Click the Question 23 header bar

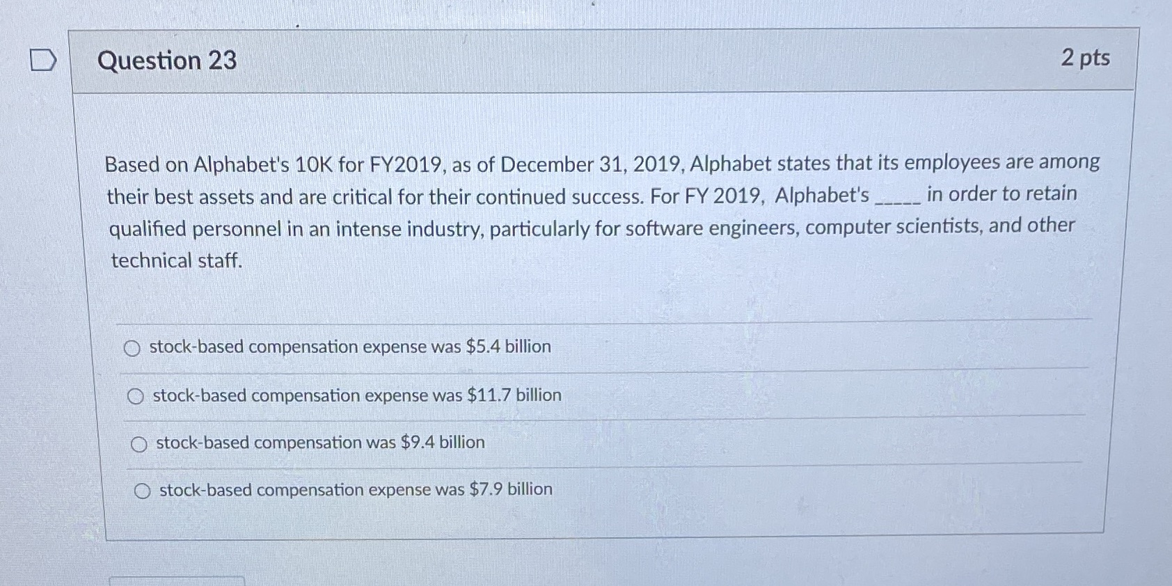point(605,61)
